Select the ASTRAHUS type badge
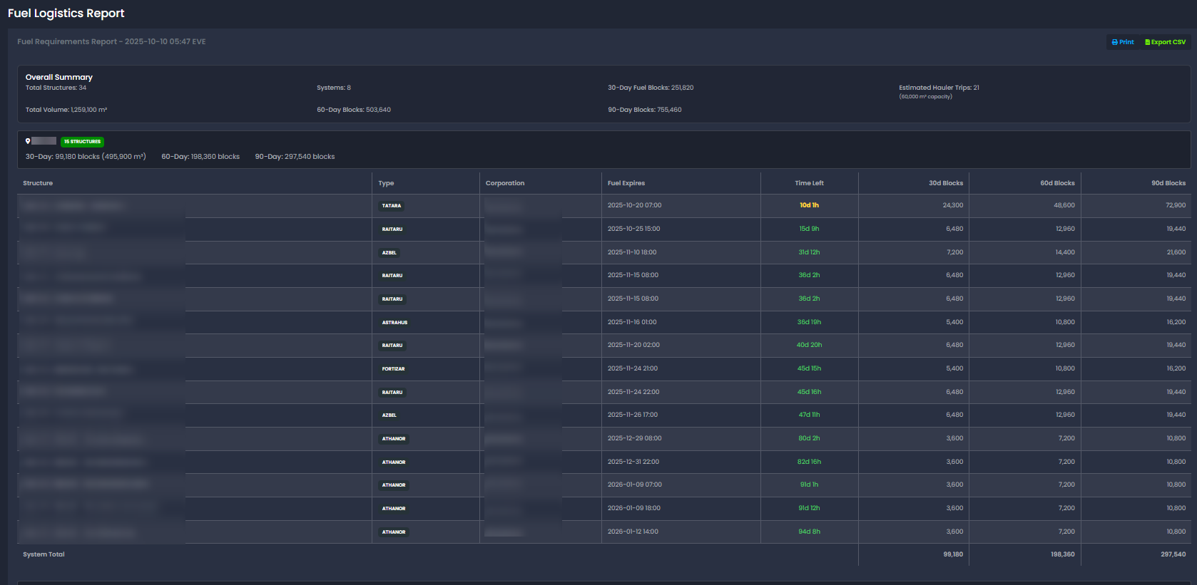The width and height of the screenshot is (1197, 585). point(394,323)
